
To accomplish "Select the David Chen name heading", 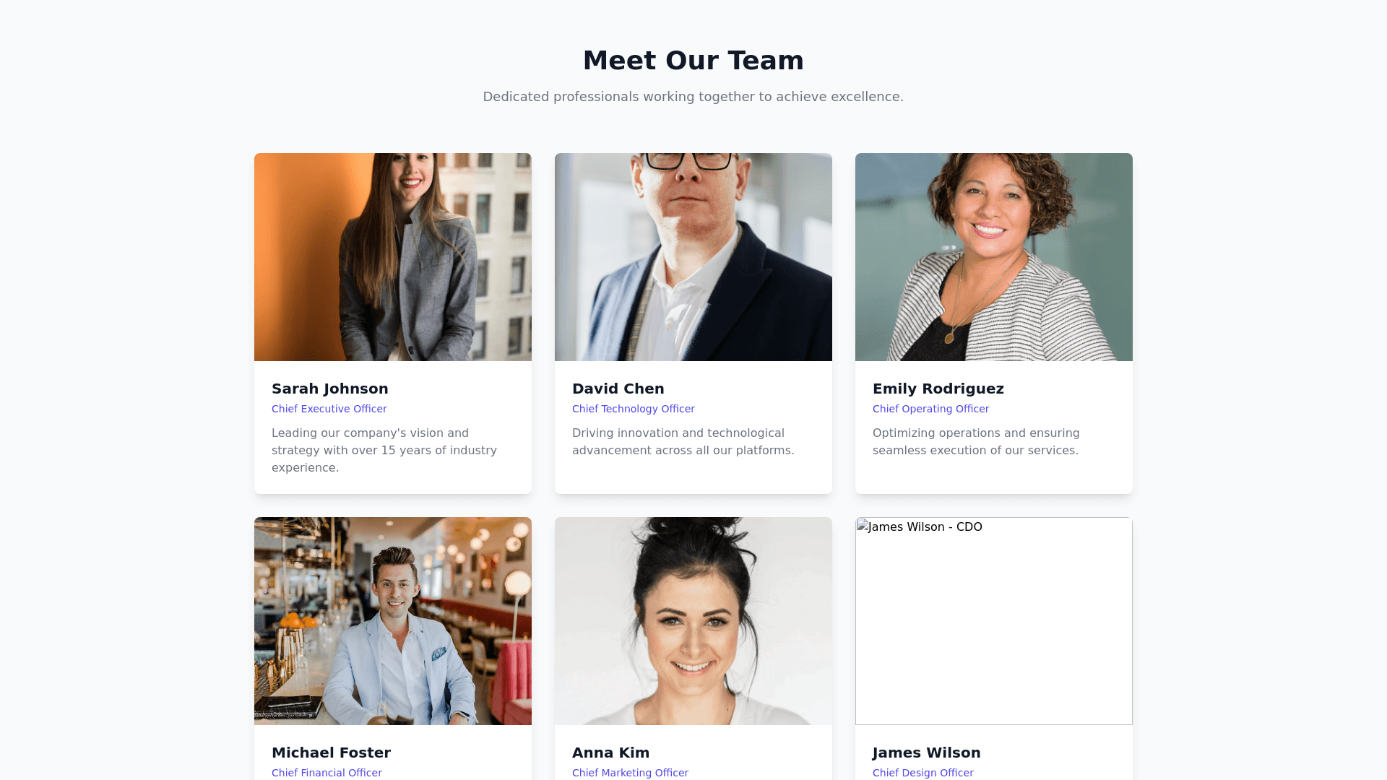I will click(x=618, y=389).
